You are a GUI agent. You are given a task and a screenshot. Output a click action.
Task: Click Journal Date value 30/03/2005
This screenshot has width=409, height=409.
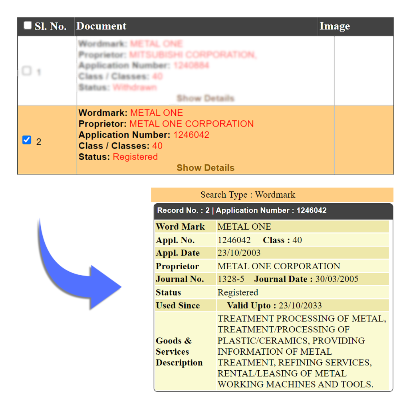click(x=337, y=279)
